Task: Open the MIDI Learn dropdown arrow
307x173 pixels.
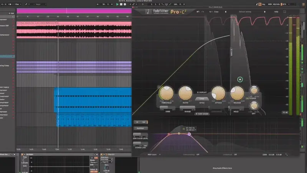Action: point(160,155)
